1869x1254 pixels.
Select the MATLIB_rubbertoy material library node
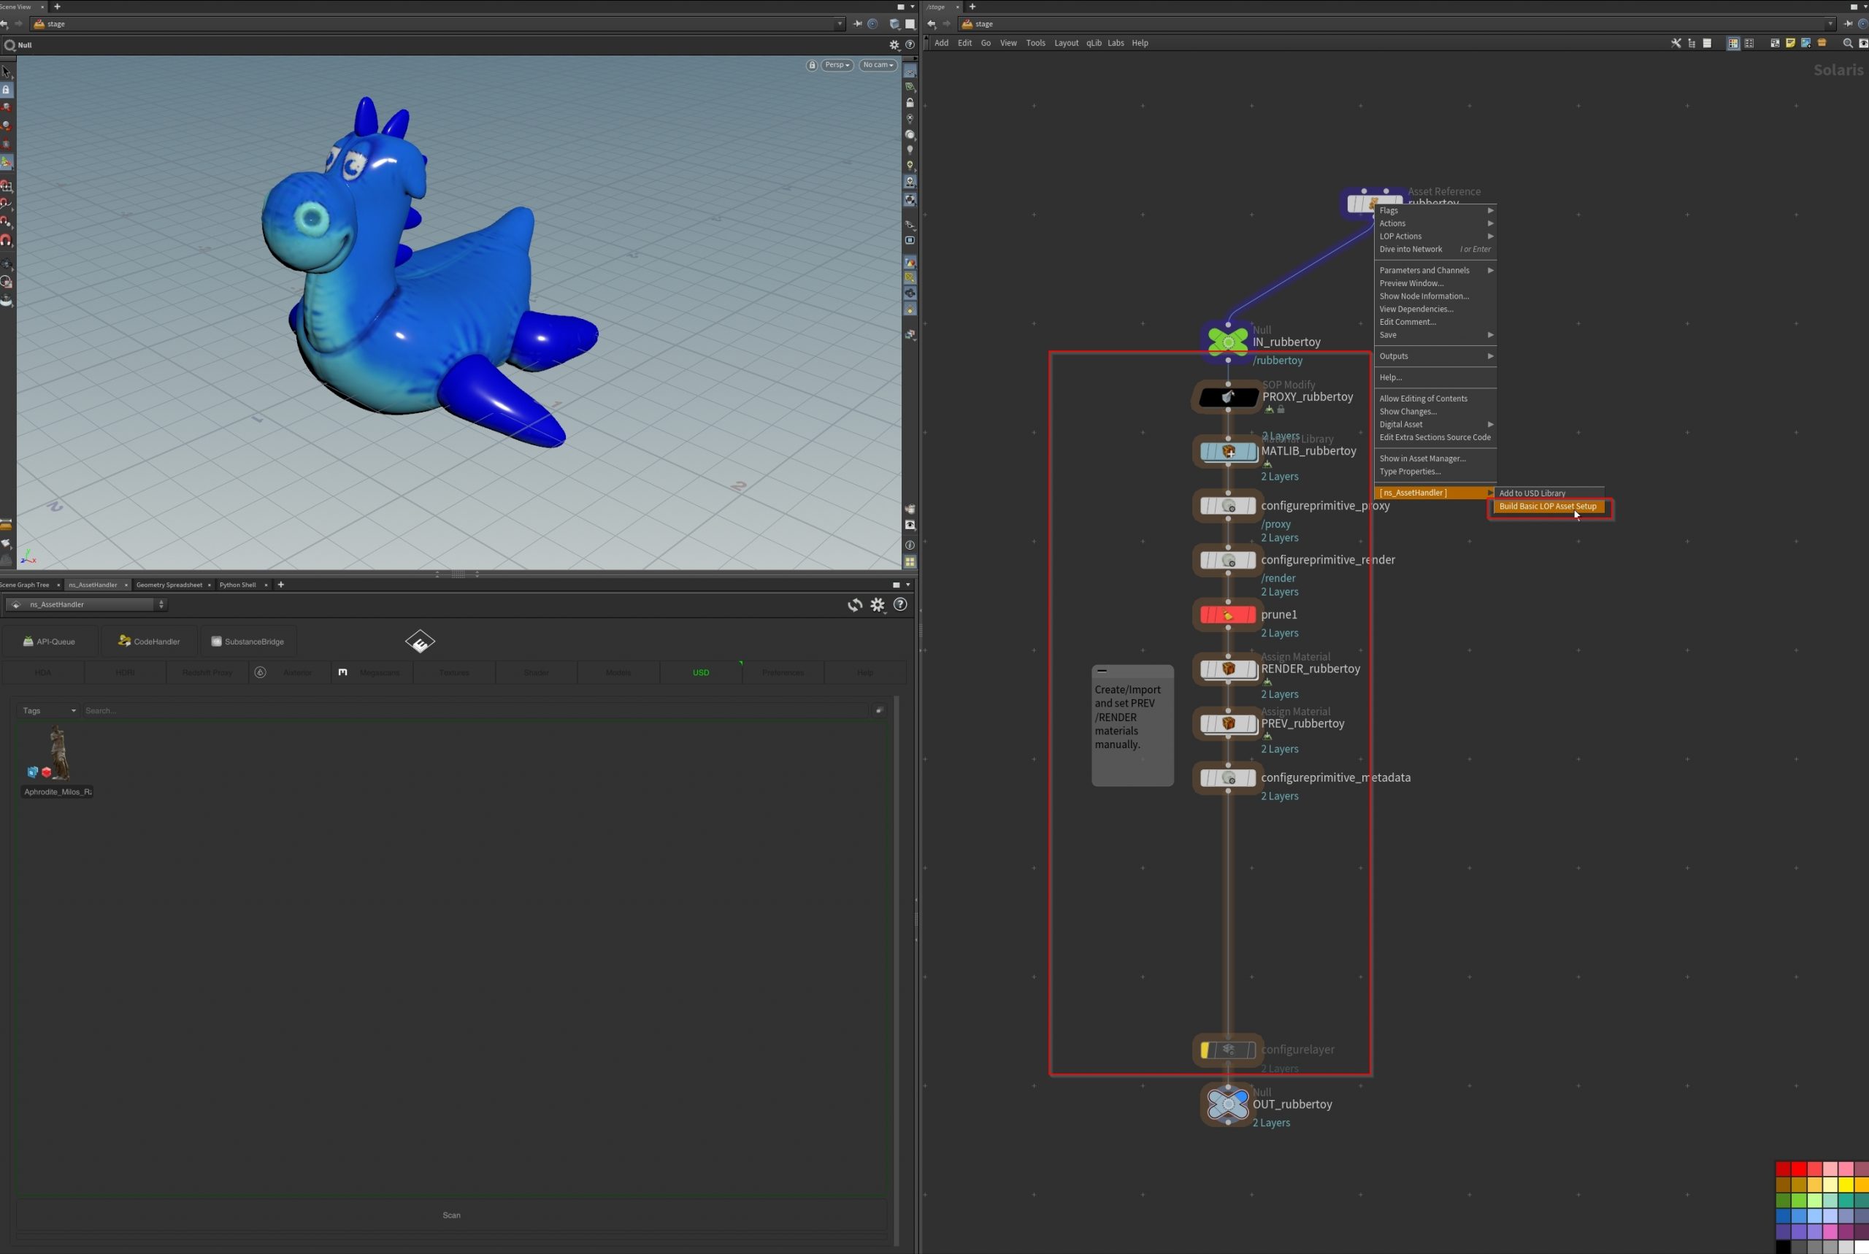point(1227,451)
